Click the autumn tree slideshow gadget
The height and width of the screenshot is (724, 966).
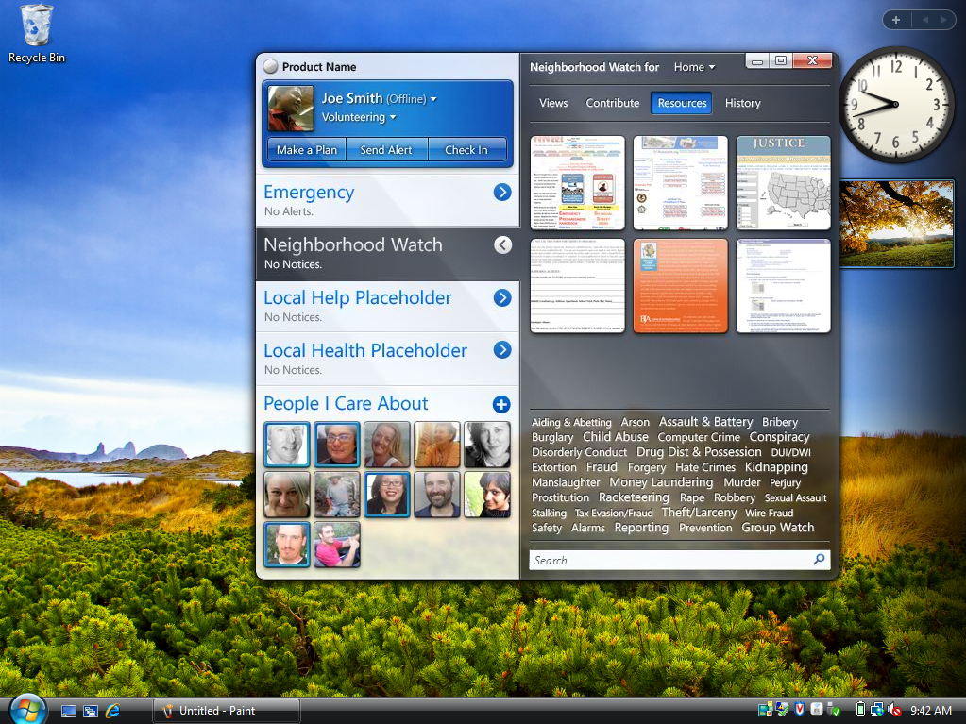tap(896, 224)
